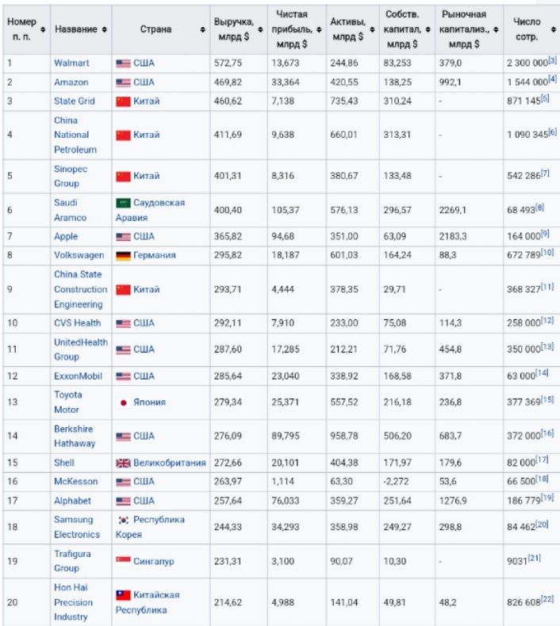Open the Saudi Aramco link
Image resolution: width=560 pixels, height=626 pixels.
coord(70,210)
